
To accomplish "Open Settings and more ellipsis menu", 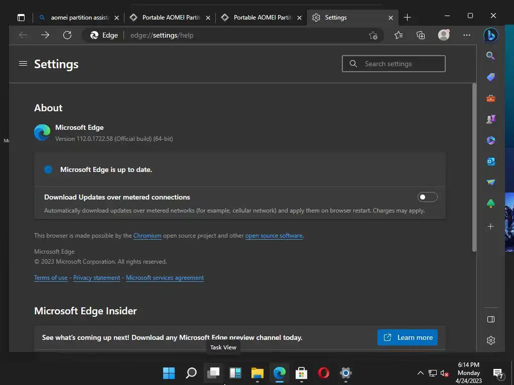I will click(x=467, y=35).
